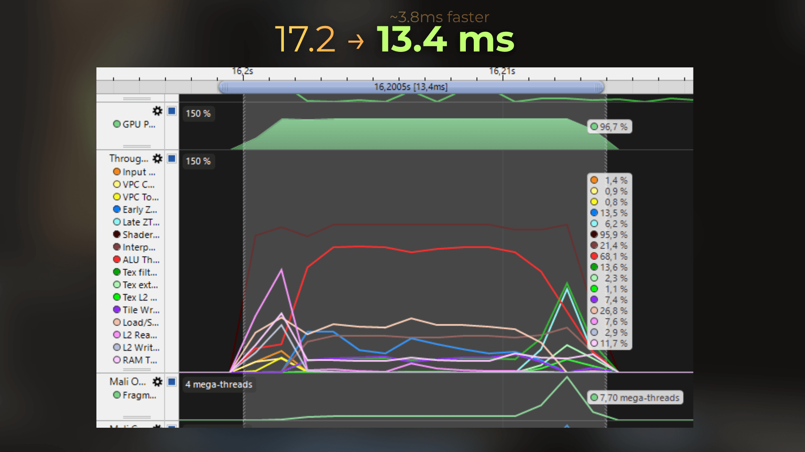Viewport: 805px width, 452px height.
Task: Click divider handle below RAM T... entry
Action: click(137, 370)
